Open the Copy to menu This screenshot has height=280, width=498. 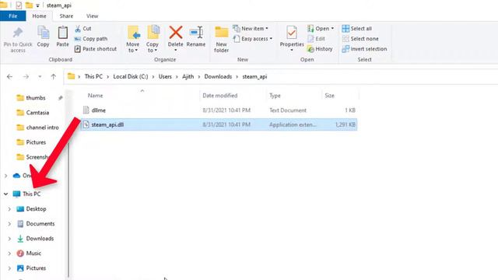coord(153,39)
